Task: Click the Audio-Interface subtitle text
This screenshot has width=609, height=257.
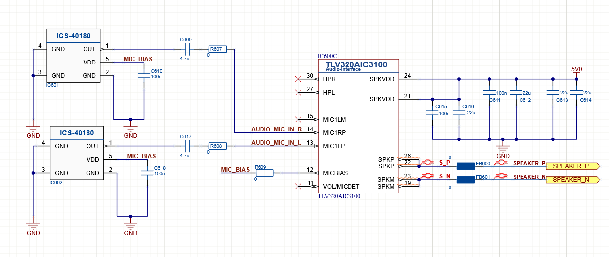Action: point(343,69)
